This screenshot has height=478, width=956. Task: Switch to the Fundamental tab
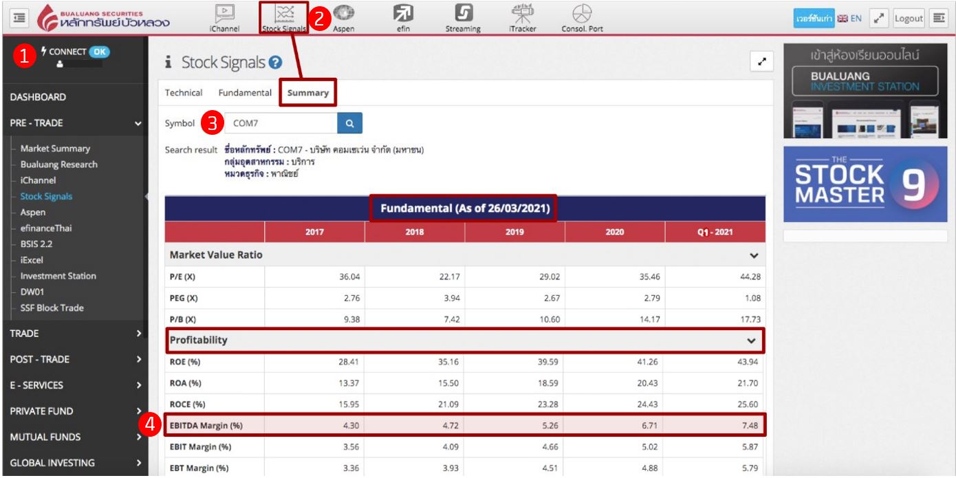(245, 93)
